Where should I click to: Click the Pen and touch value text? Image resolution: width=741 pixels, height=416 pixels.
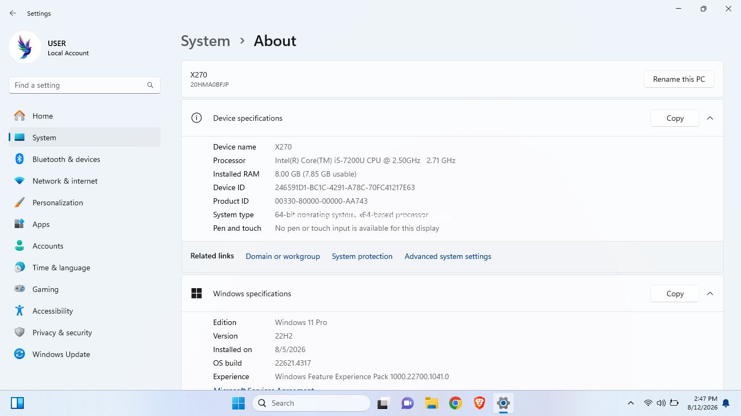(357, 228)
